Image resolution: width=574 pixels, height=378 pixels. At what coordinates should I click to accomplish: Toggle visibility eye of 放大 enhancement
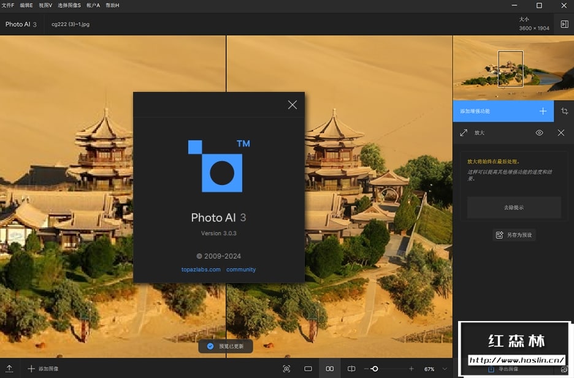click(x=539, y=132)
